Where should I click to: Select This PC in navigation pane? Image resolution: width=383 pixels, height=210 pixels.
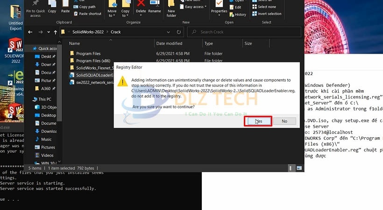(42, 99)
